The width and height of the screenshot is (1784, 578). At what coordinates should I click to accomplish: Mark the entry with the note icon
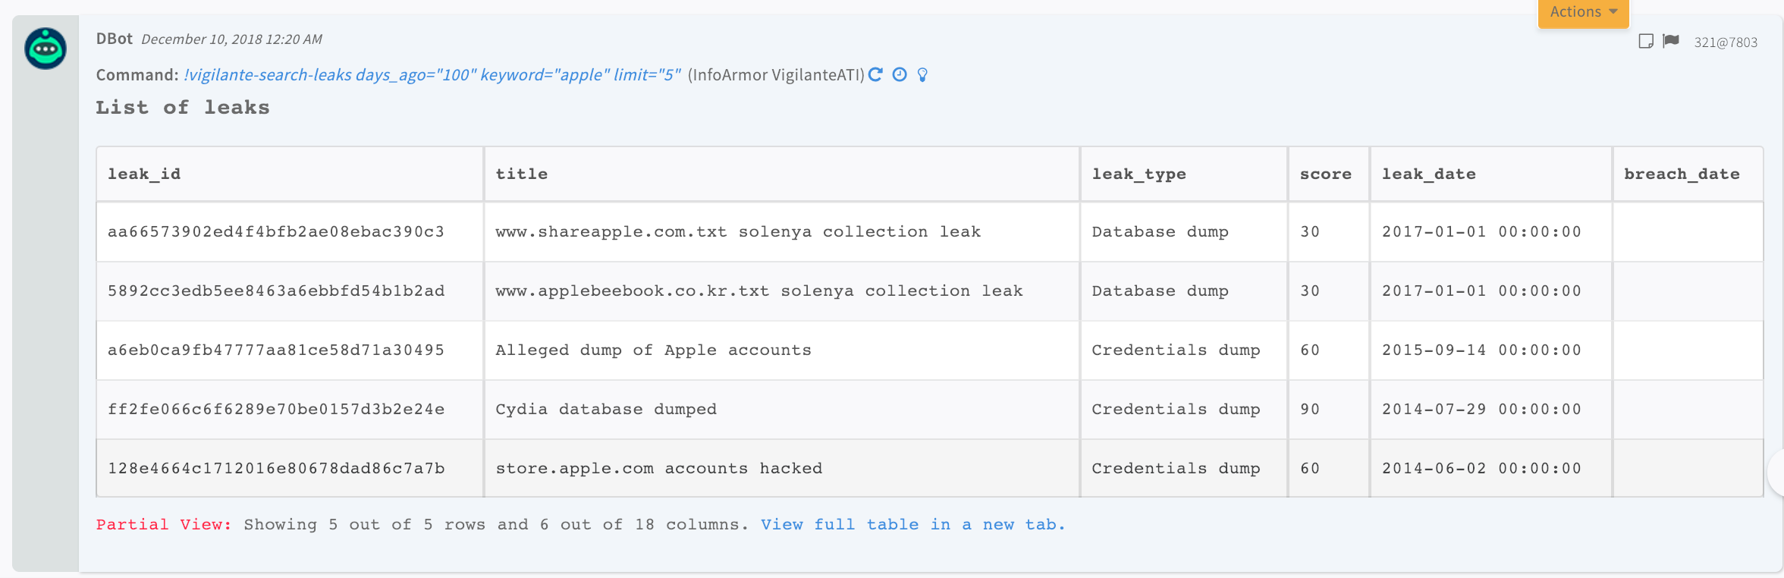pyautogui.click(x=1645, y=41)
